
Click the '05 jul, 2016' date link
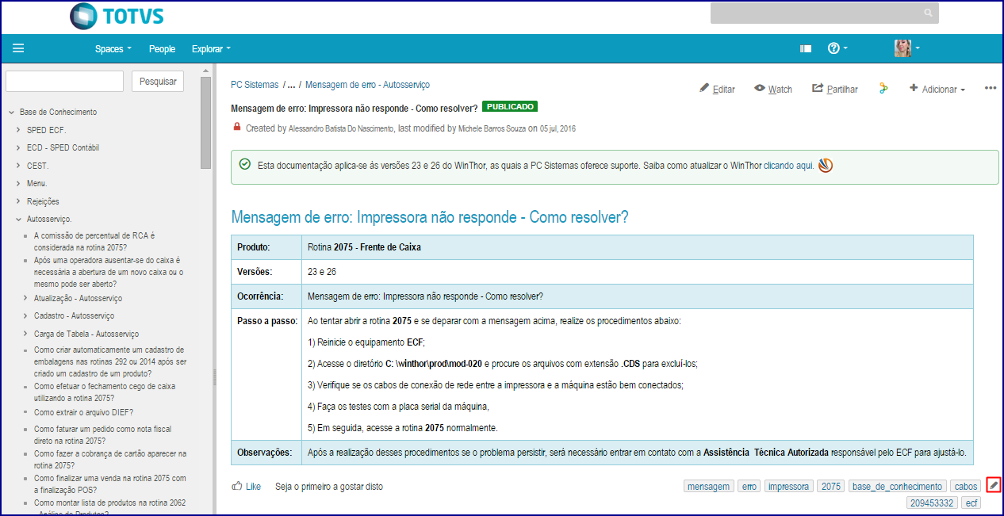tap(558, 128)
